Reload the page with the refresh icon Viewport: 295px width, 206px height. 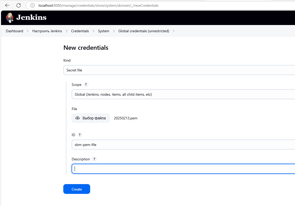[x=19, y=5]
